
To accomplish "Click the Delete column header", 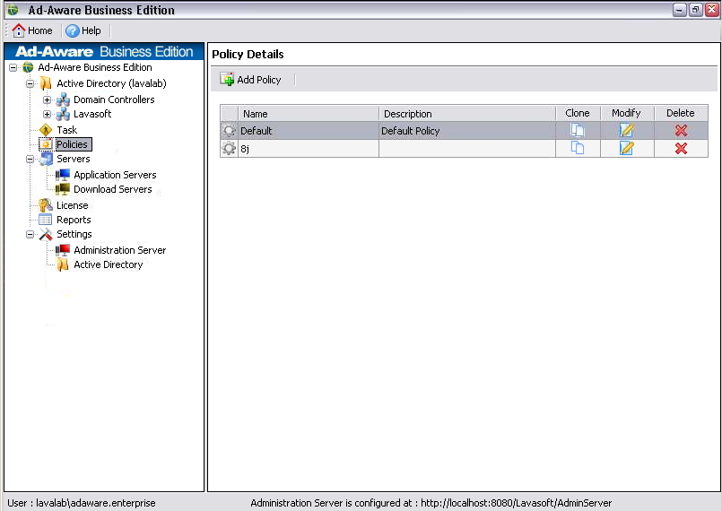I will tap(681, 113).
